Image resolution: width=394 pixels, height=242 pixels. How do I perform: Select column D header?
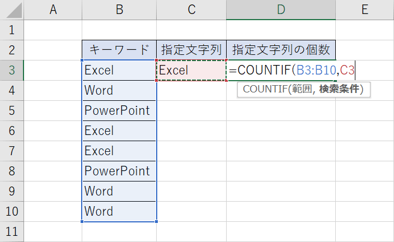(x=281, y=10)
